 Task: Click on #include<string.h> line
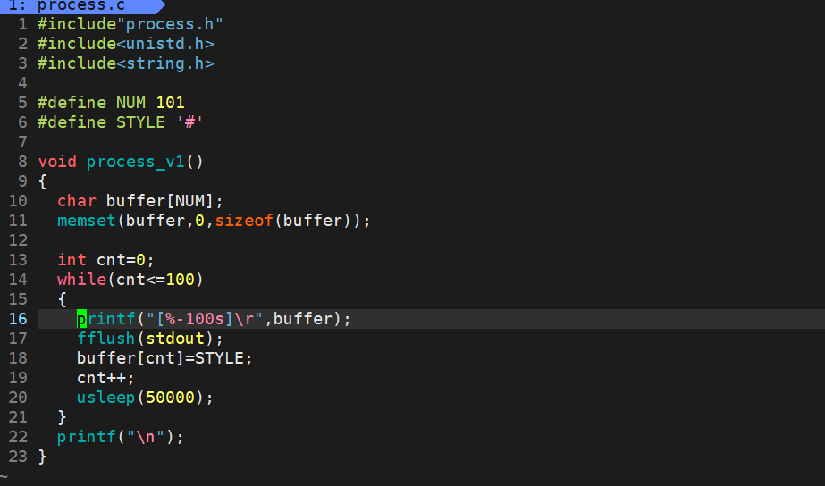(x=125, y=63)
